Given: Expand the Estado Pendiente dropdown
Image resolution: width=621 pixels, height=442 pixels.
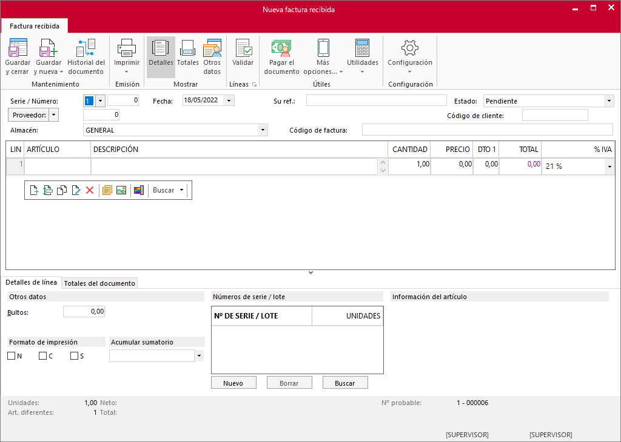Looking at the screenshot, I should (x=609, y=101).
